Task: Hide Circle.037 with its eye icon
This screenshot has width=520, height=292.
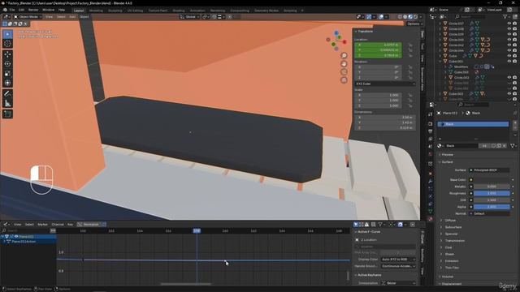Action: pyautogui.click(x=509, y=24)
